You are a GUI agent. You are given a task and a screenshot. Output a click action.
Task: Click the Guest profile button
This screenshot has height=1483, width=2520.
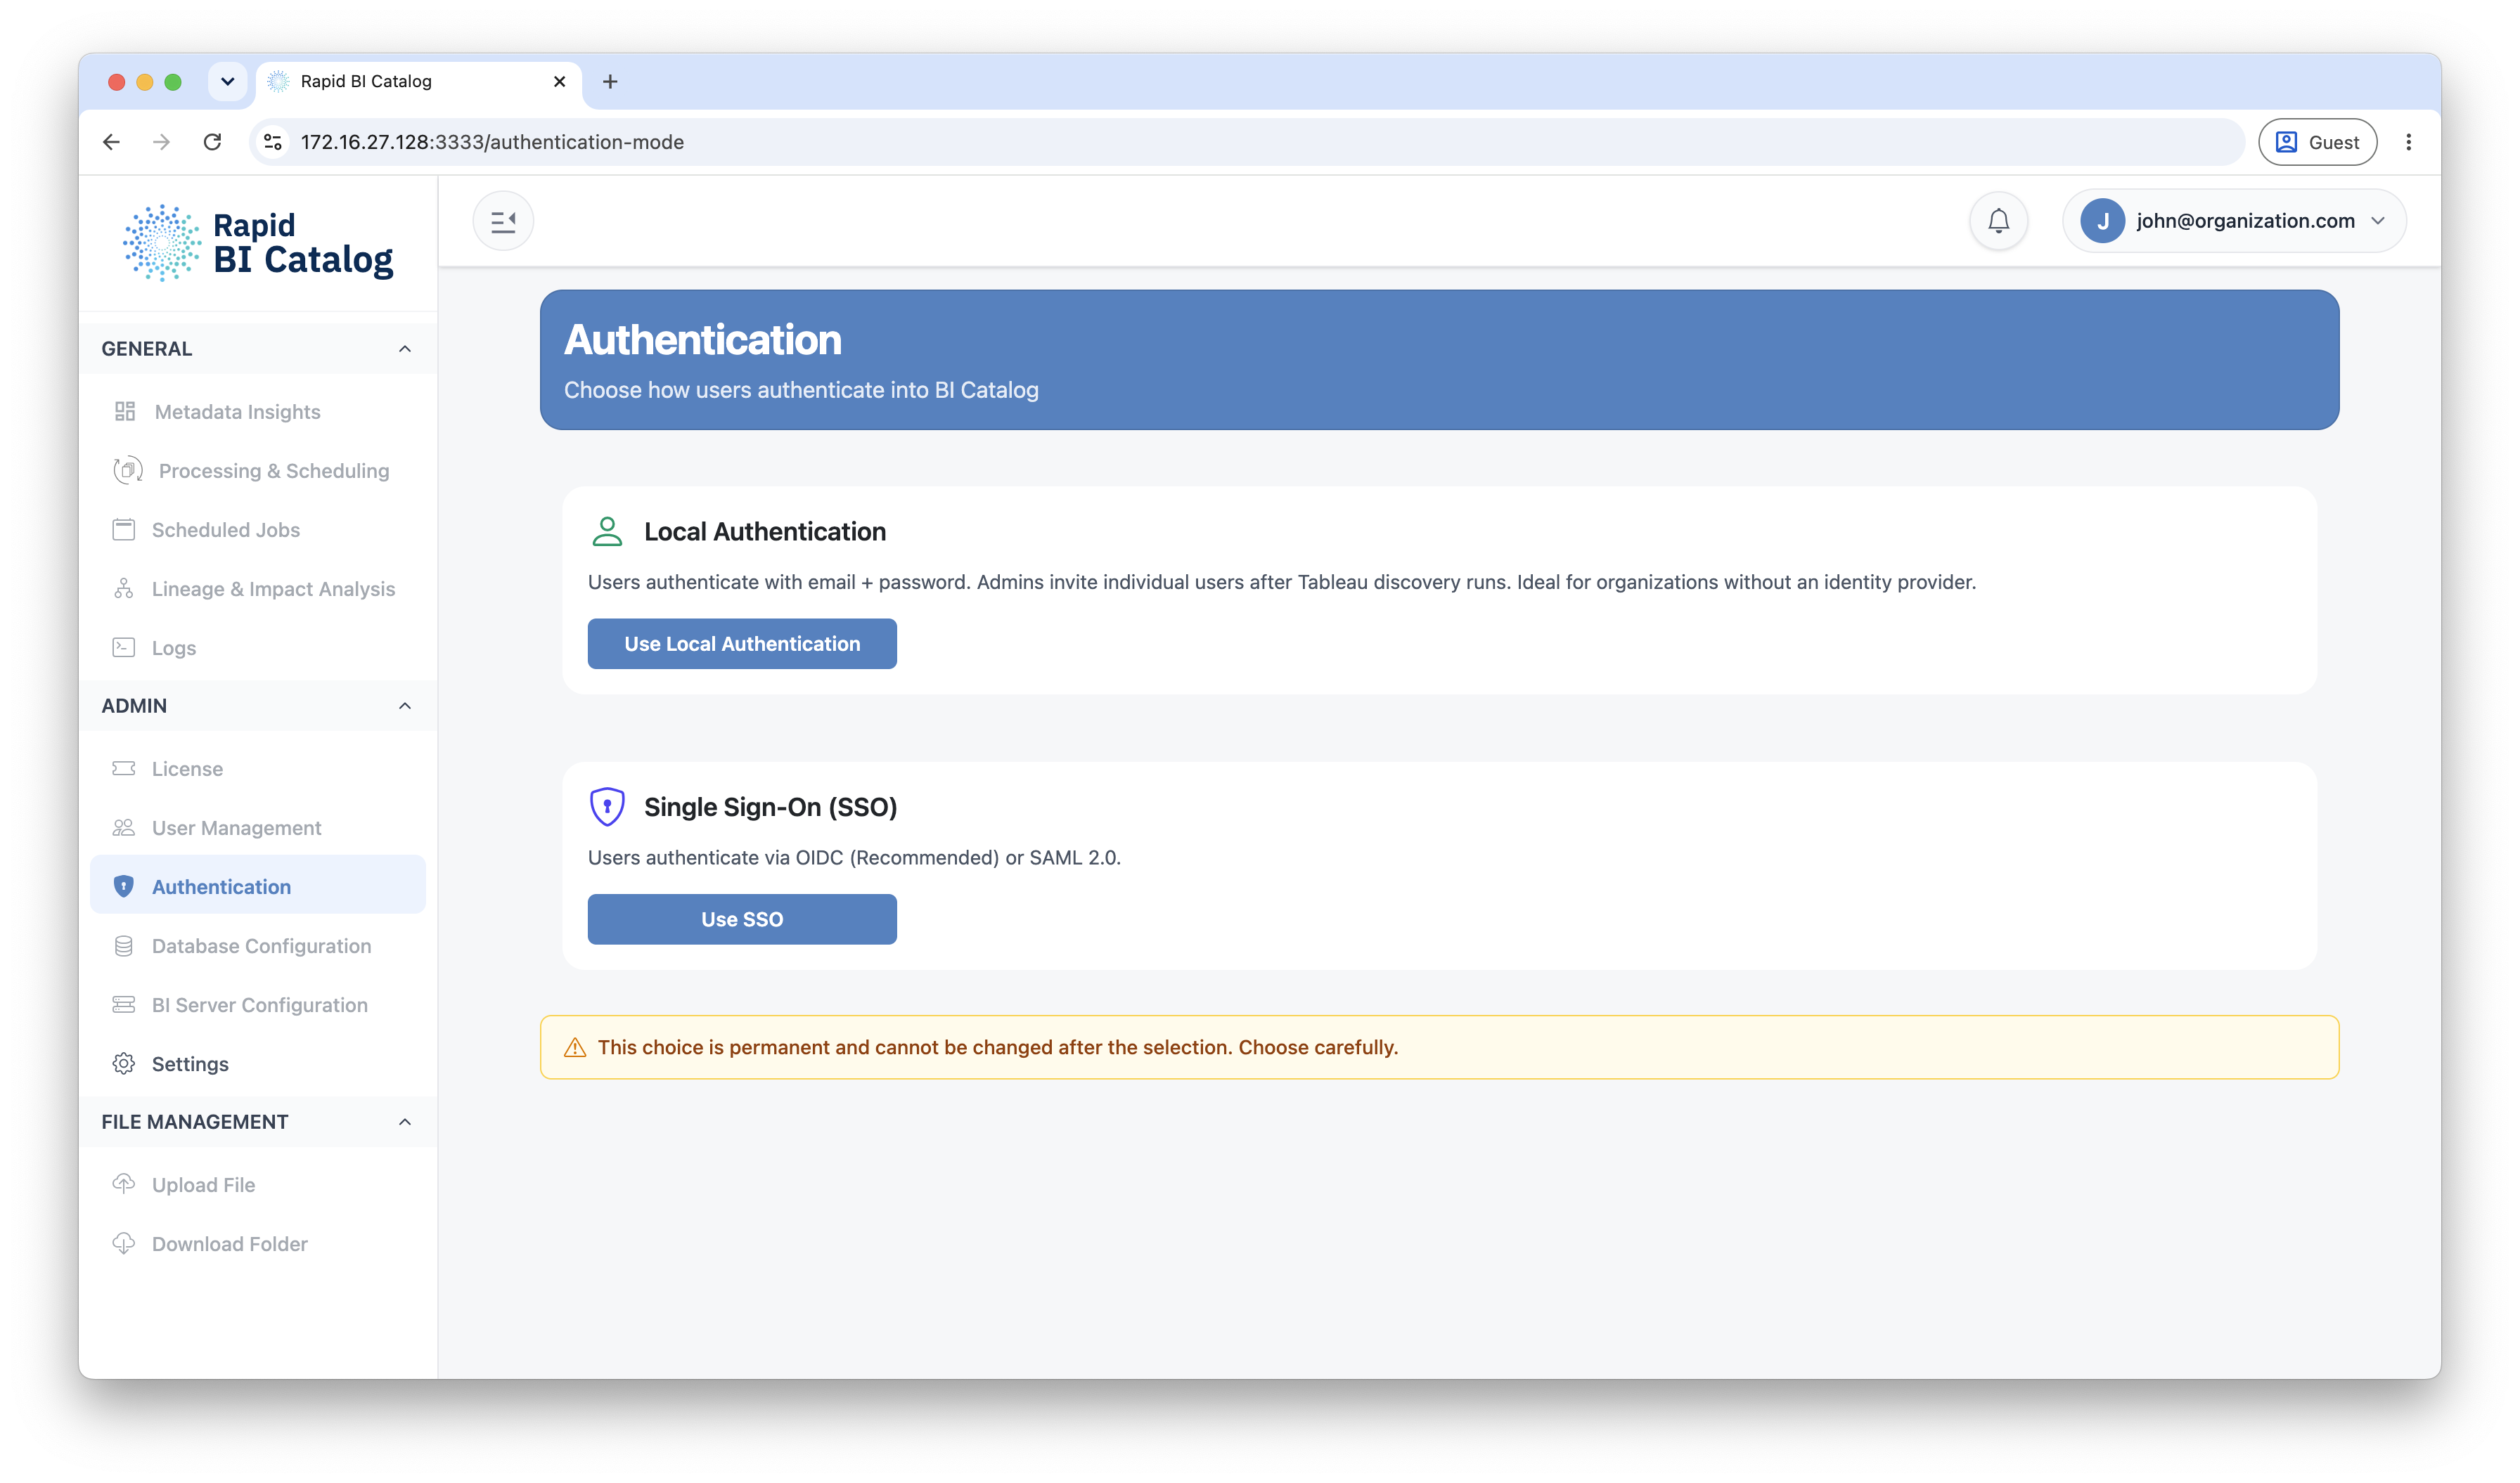2318,142
